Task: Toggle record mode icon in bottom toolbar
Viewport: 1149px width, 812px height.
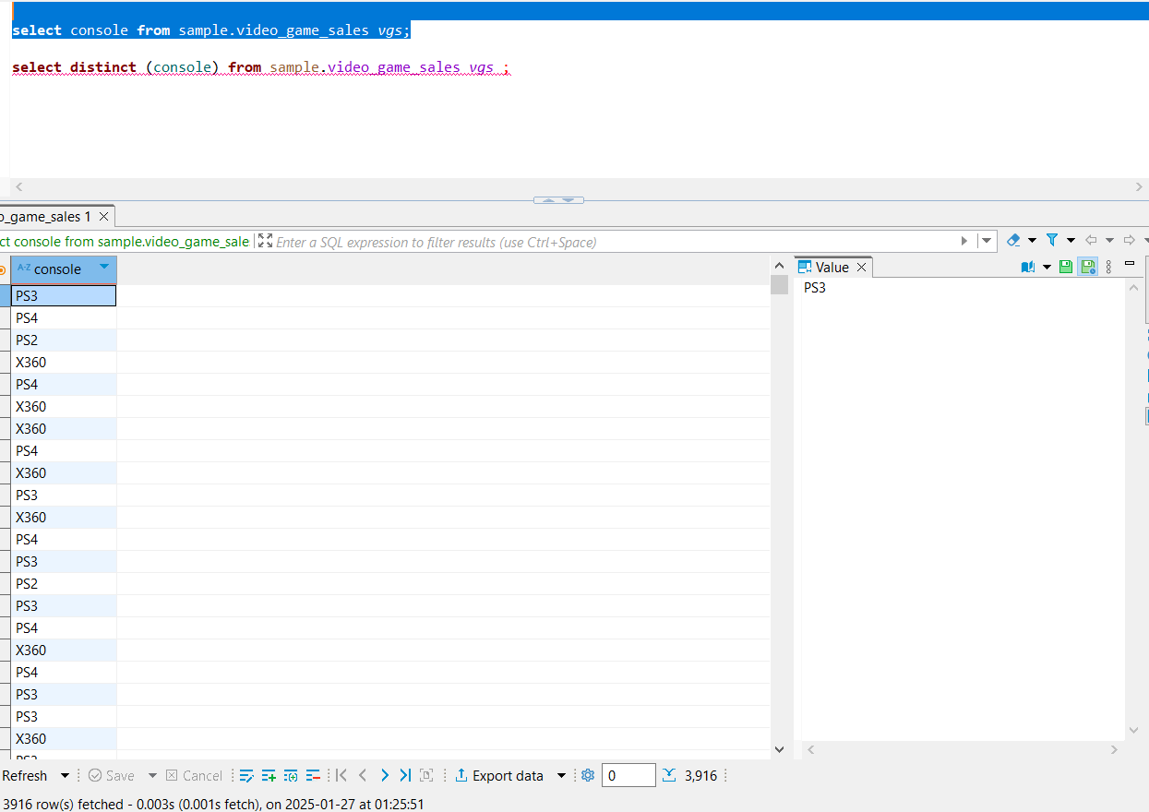Action: click(426, 776)
